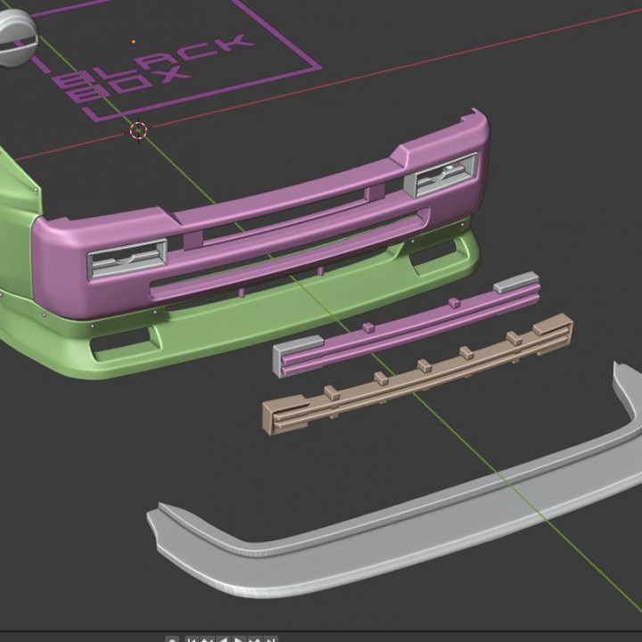
Task: Play the animation forward
Action: click(239, 639)
